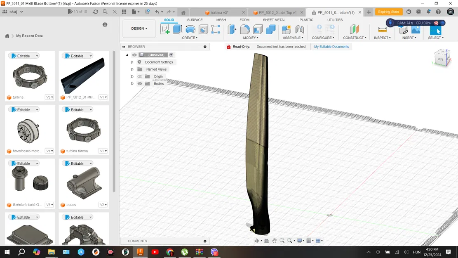Click the Measure tool icon
This screenshot has width=458, height=258.
[382, 29]
